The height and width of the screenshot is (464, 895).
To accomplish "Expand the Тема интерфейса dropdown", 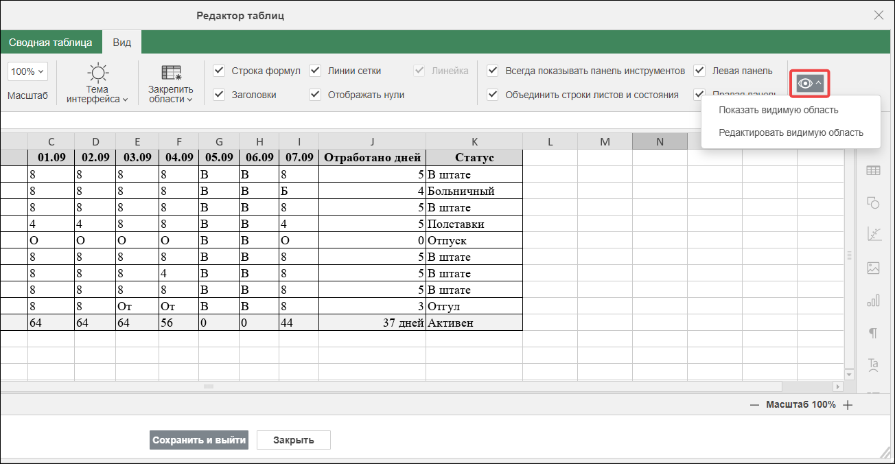I will 98,83.
